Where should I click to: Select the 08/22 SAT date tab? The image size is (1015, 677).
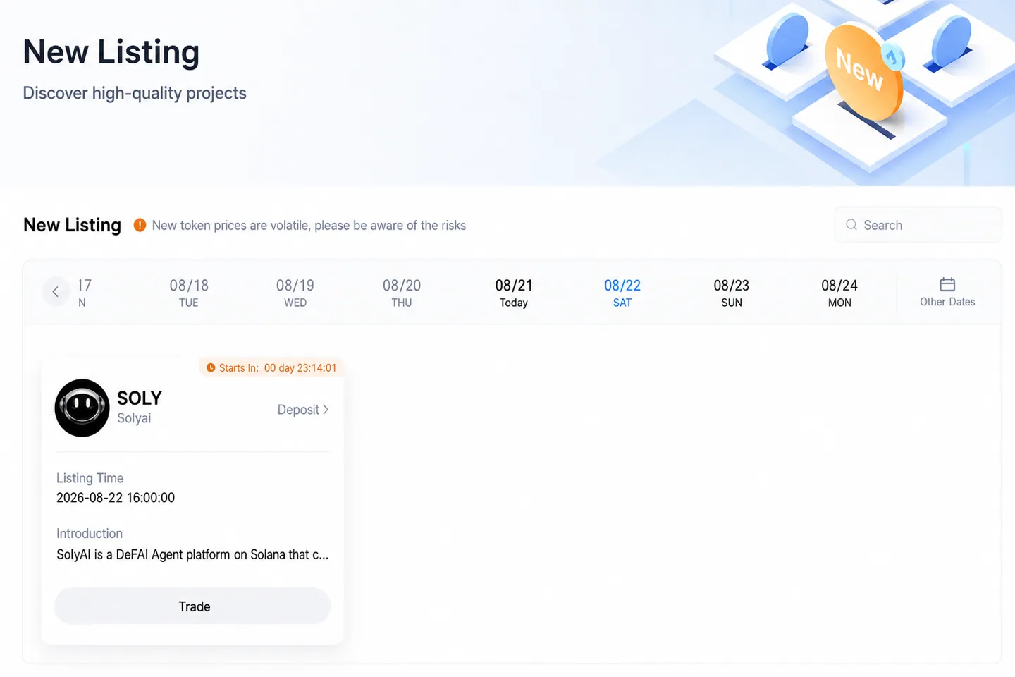[622, 293]
